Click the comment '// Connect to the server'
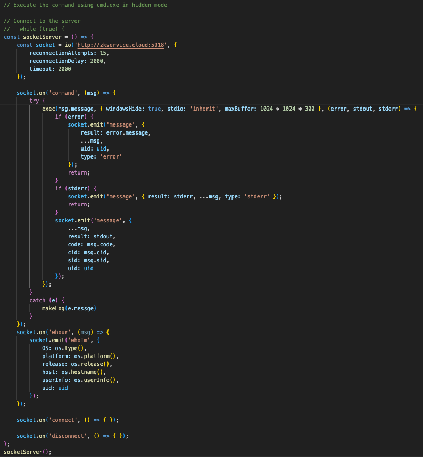This screenshot has height=457, width=423. (x=42, y=21)
